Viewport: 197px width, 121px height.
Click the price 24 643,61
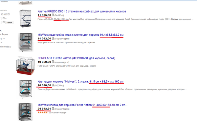44,109
